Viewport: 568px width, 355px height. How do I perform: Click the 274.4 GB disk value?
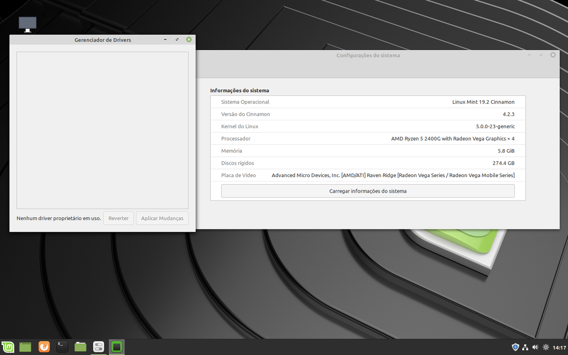[x=504, y=163]
